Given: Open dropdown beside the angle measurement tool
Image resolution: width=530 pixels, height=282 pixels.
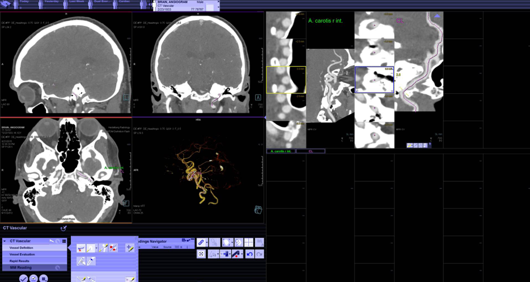Looking at the screenshot, I should (218, 254).
